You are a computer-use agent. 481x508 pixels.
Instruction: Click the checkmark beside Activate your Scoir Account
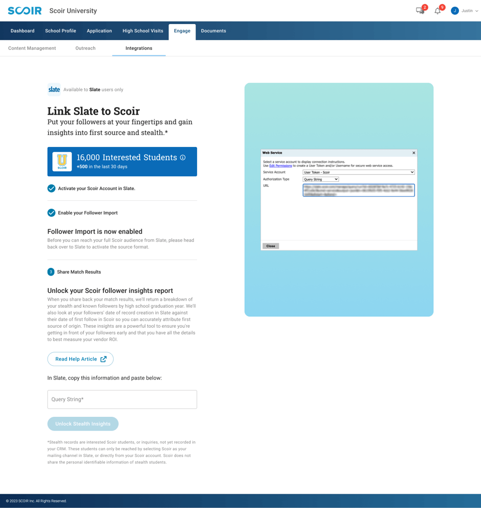point(52,188)
